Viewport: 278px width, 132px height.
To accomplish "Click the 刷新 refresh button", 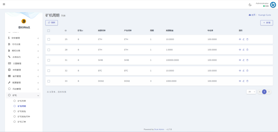I will 52,23.
